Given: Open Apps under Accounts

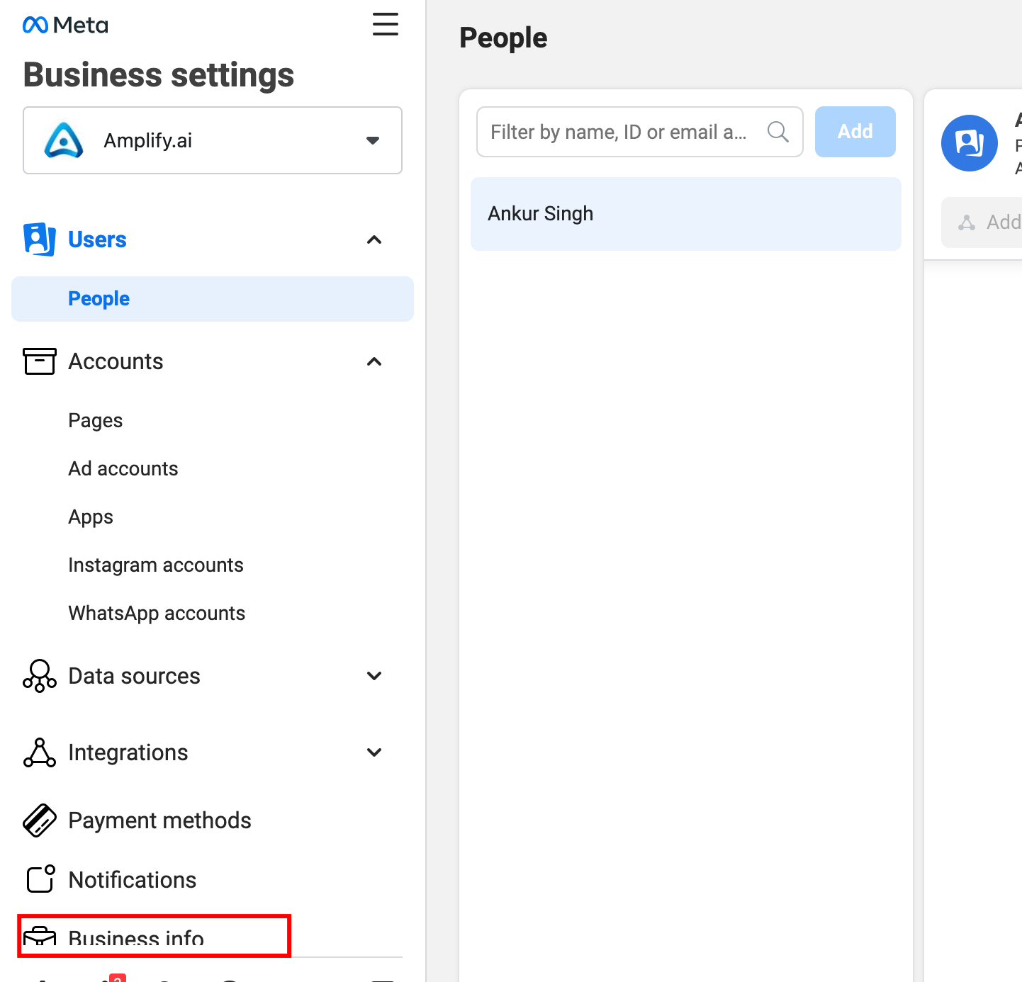Looking at the screenshot, I should tap(91, 517).
